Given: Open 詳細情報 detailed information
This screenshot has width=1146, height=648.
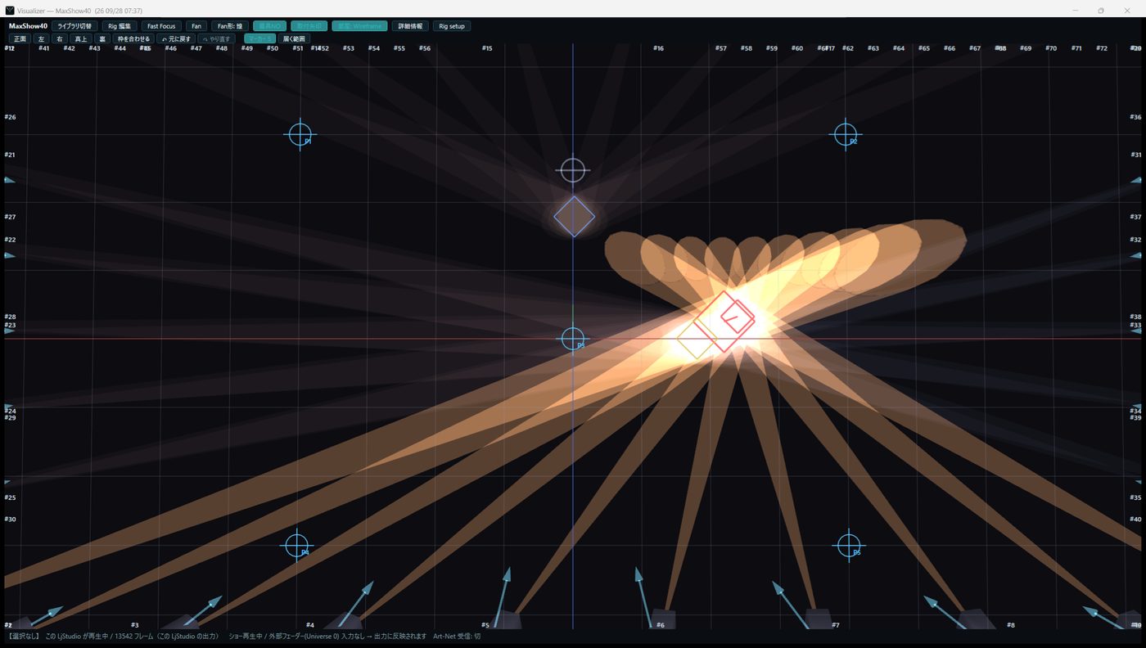Looking at the screenshot, I should 410,26.
